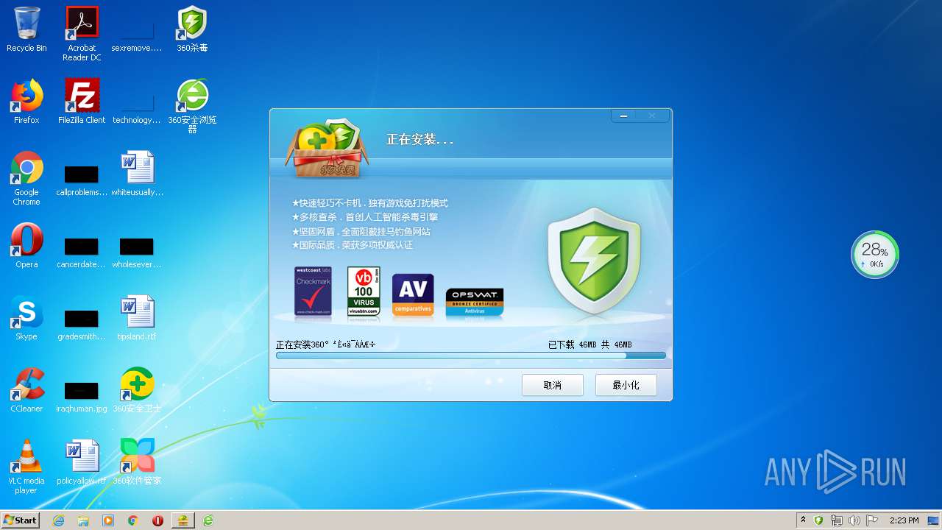Open CCleaner desktop shortcut
Screen dimensions: 942x530
[x=26, y=390]
